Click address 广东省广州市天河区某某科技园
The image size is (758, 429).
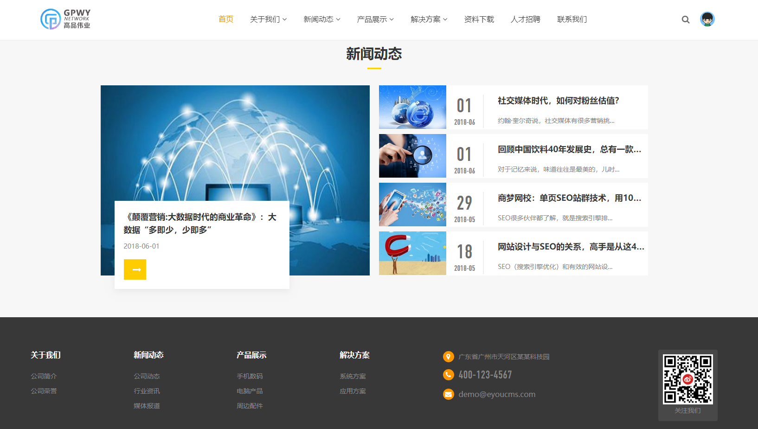[504, 357]
